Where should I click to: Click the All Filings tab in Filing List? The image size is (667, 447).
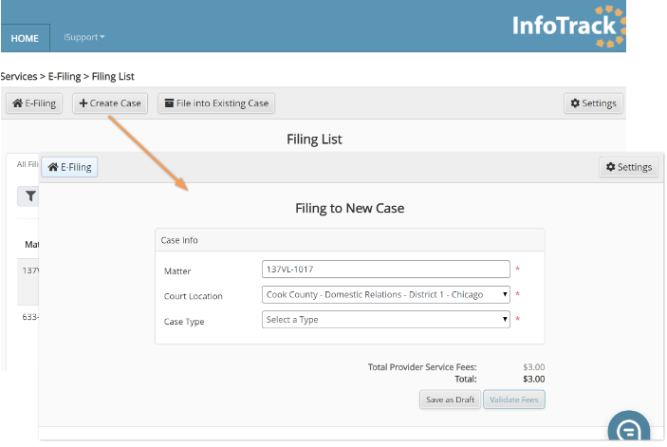click(x=28, y=164)
